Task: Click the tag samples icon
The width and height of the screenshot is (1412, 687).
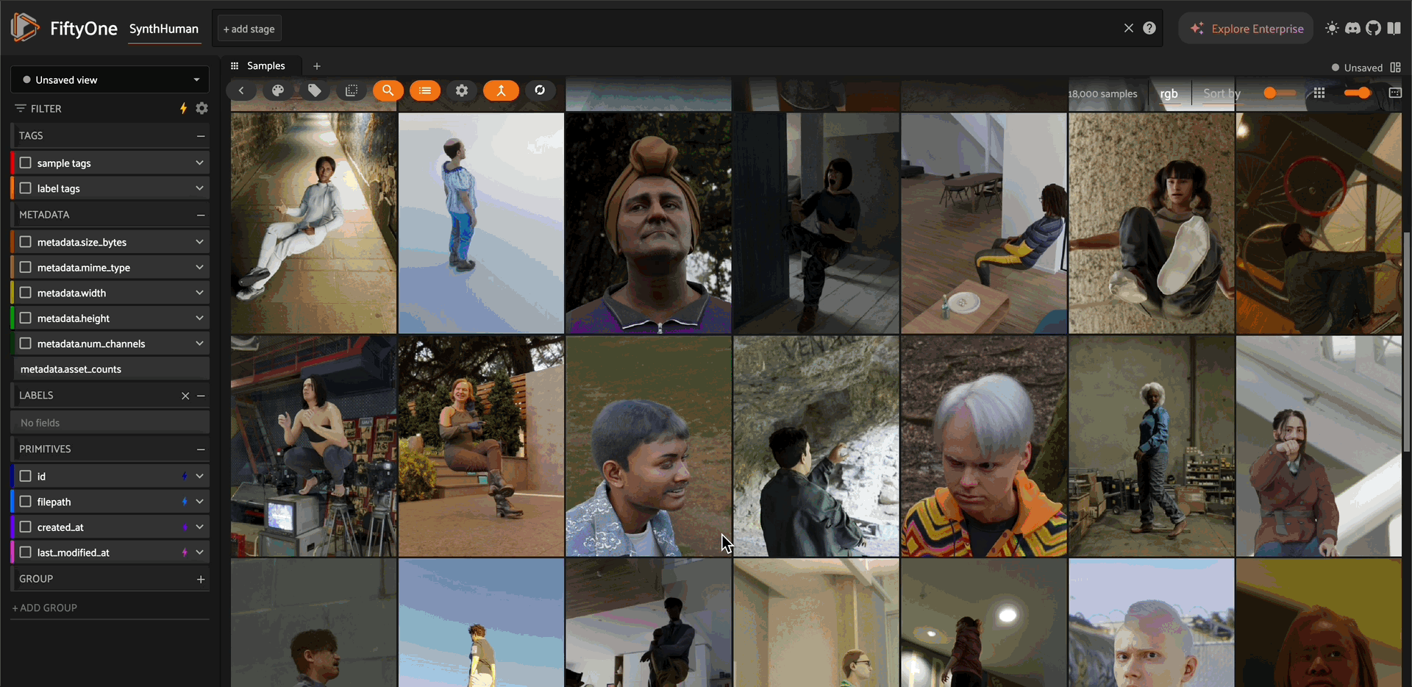Action: [315, 90]
